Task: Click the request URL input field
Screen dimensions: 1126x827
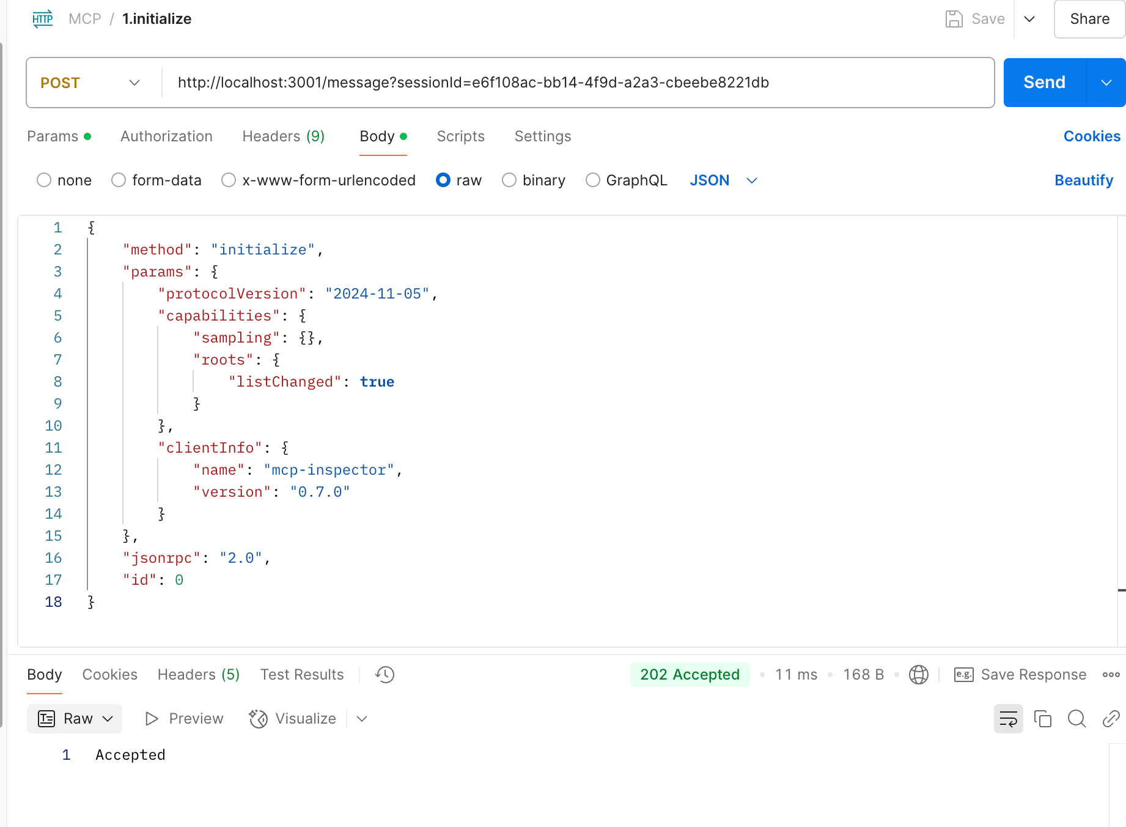Action: pyautogui.click(x=578, y=83)
